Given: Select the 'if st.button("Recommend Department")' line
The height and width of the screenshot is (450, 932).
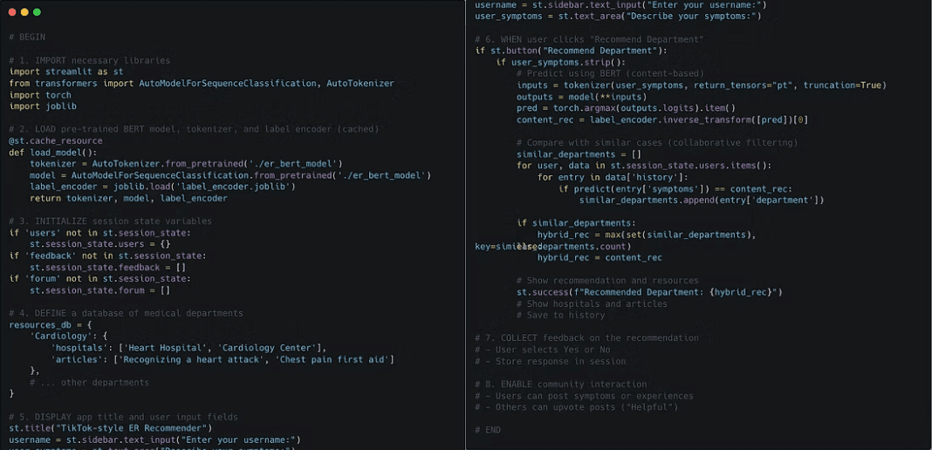Looking at the screenshot, I should click(x=572, y=51).
